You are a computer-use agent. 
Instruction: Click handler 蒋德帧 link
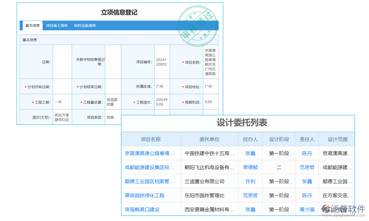(x=250, y=167)
